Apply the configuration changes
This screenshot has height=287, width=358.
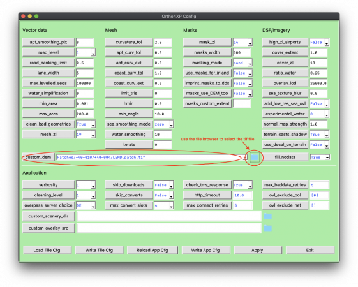click(x=258, y=250)
